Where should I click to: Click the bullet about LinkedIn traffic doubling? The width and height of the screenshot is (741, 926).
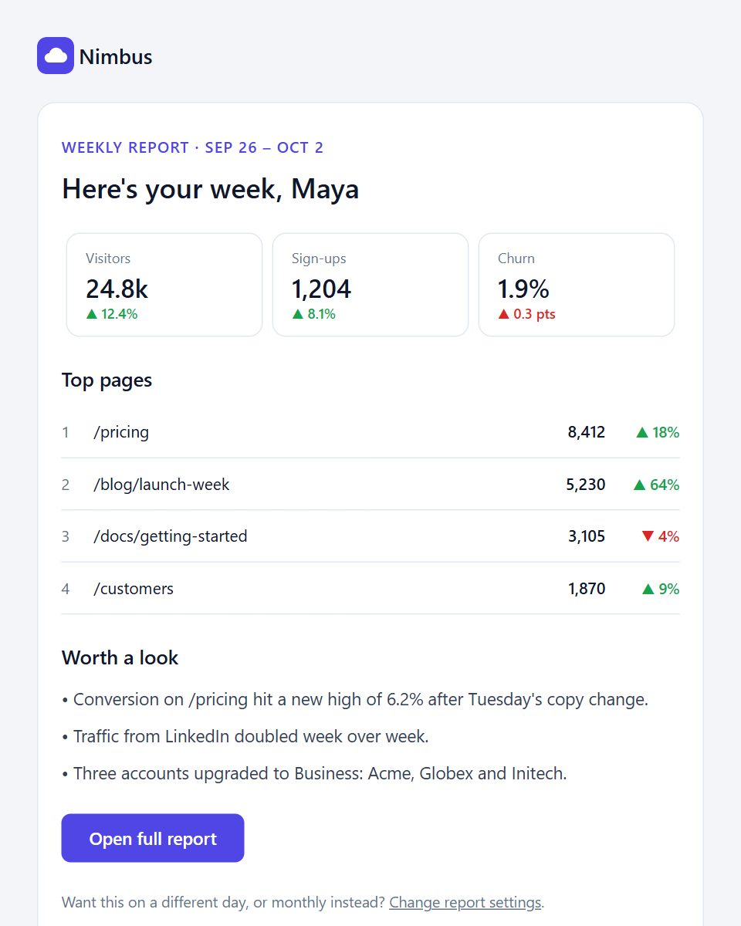(x=245, y=736)
